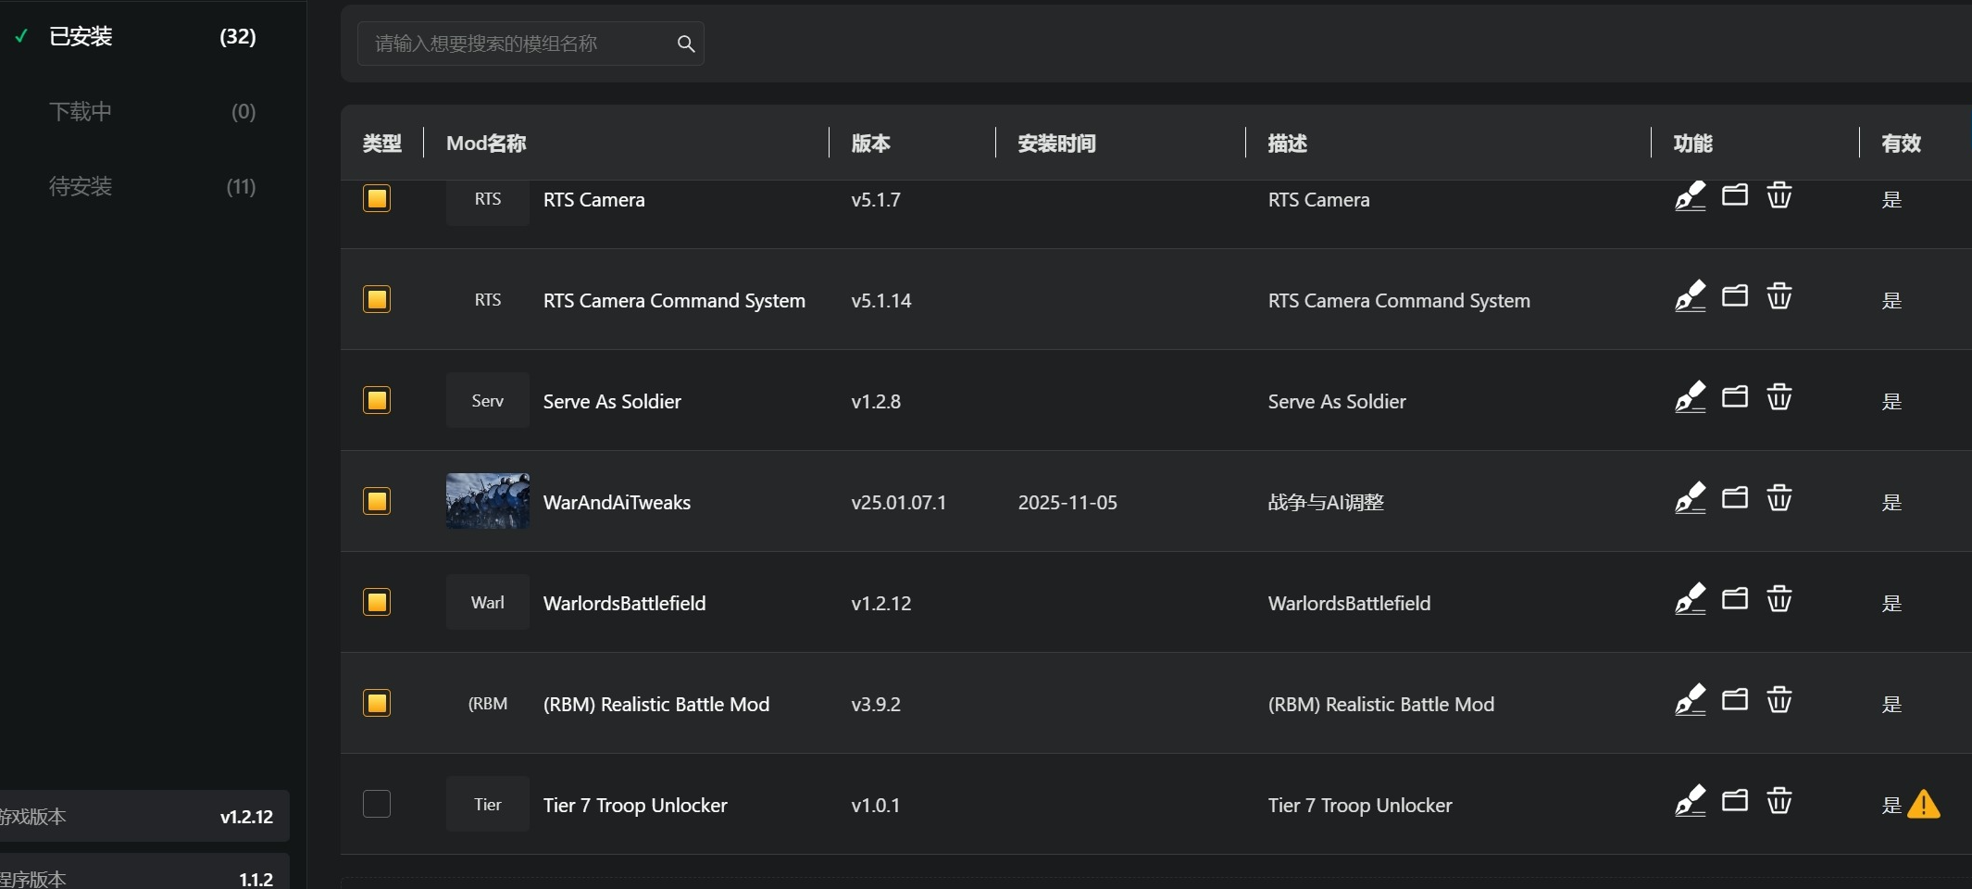
Task: Click the mod name search input field
Action: (x=518, y=44)
